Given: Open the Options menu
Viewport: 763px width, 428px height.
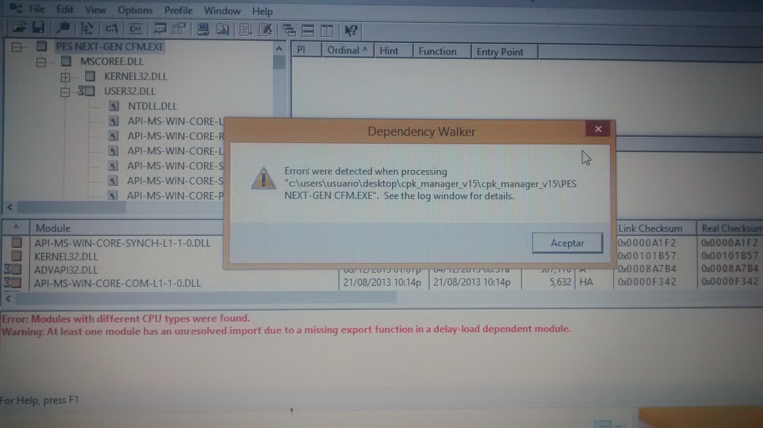Looking at the screenshot, I should [x=135, y=10].
